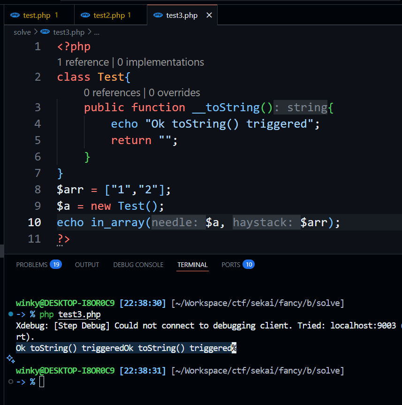Image resolution: width=402 pixels, height=405 pixels.
Task: Open the OUTPUT panel tab
Action: coord(87,265)
